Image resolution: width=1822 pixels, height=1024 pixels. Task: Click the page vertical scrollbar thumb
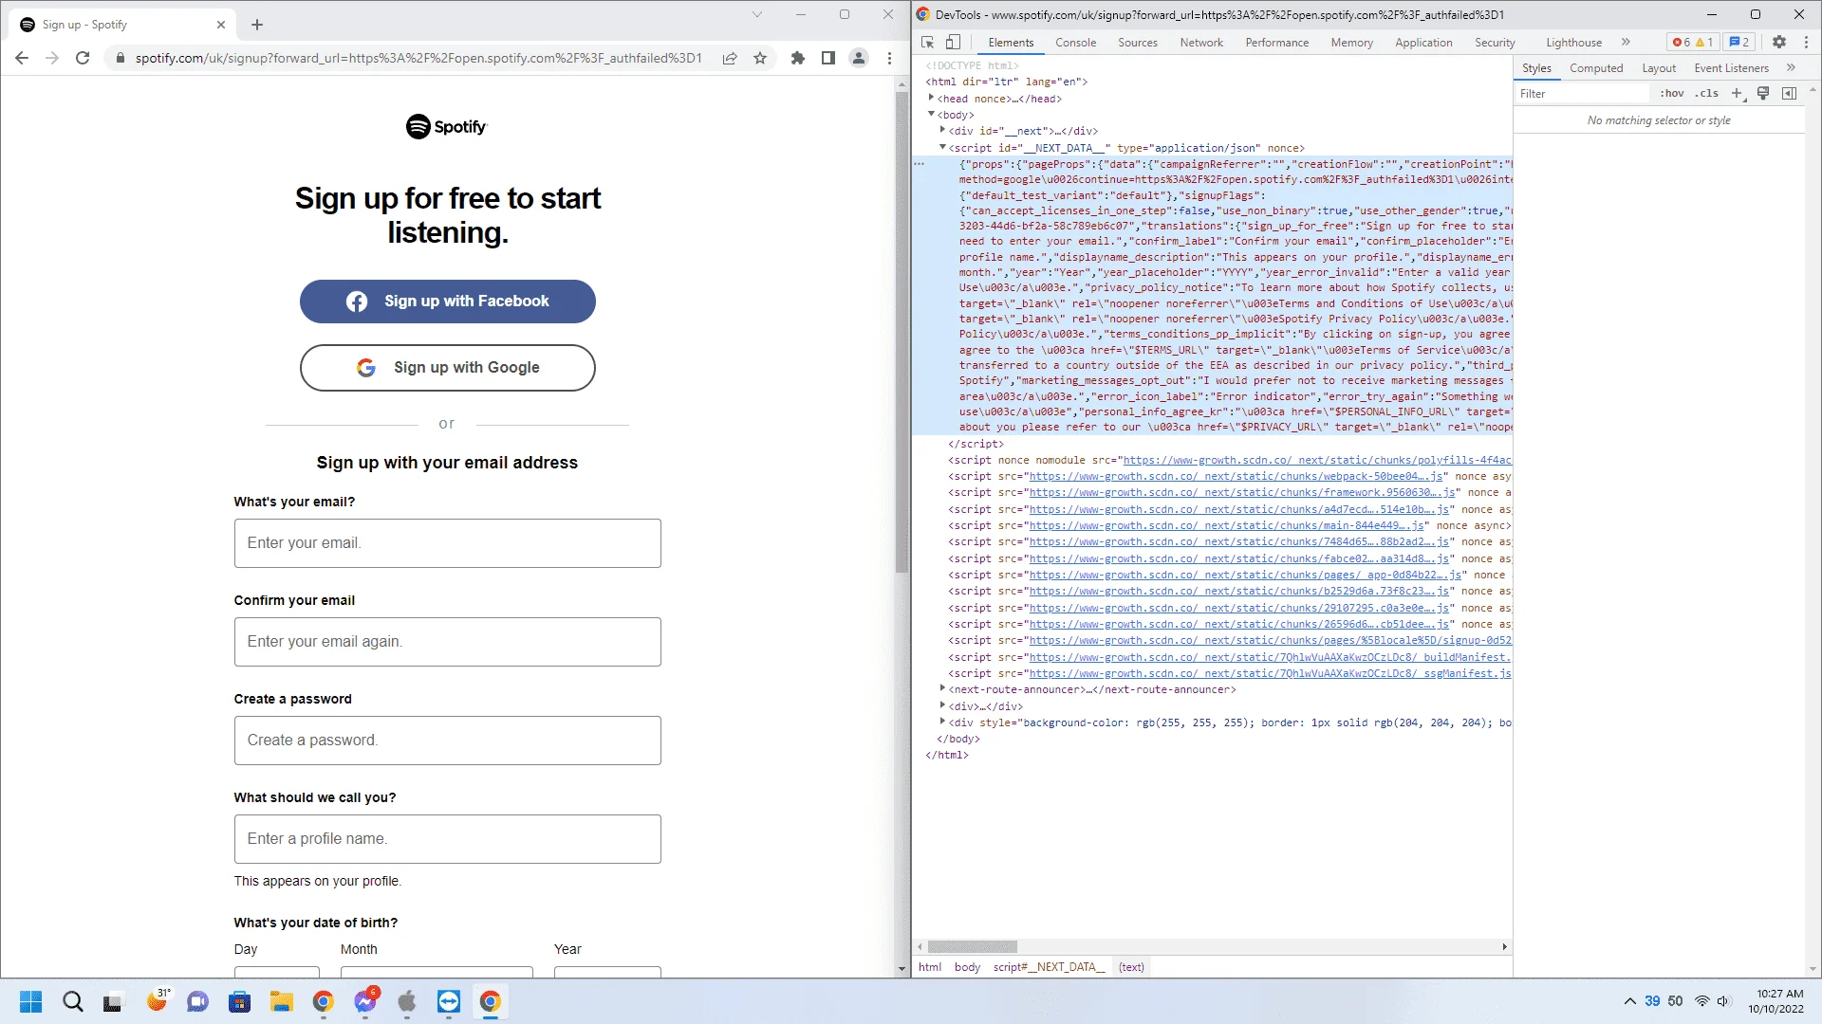point(902,332)
